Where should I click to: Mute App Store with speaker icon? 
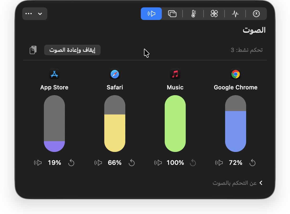tap(38, 163)
